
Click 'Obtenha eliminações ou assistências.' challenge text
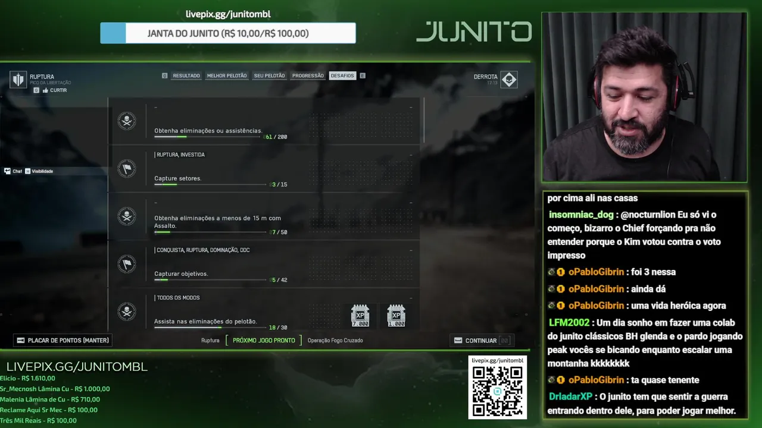pyautogui.click(x=208, y=131)
